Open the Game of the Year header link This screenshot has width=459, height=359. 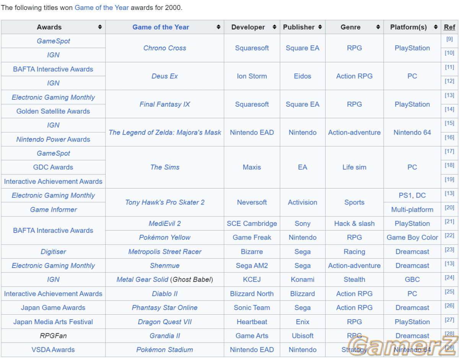pos(161,27)
